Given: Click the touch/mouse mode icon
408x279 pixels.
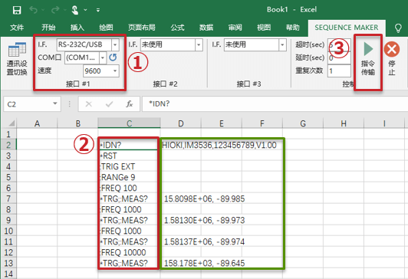Looking at the screenshot, I should click(x=75, y=10).
